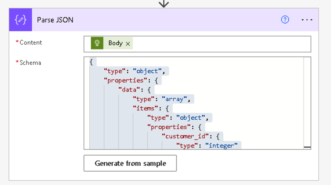Image resolution: width=331 pixels, height=185 pixels.
Task: Click the Content field label
Action: coord(31,42)
